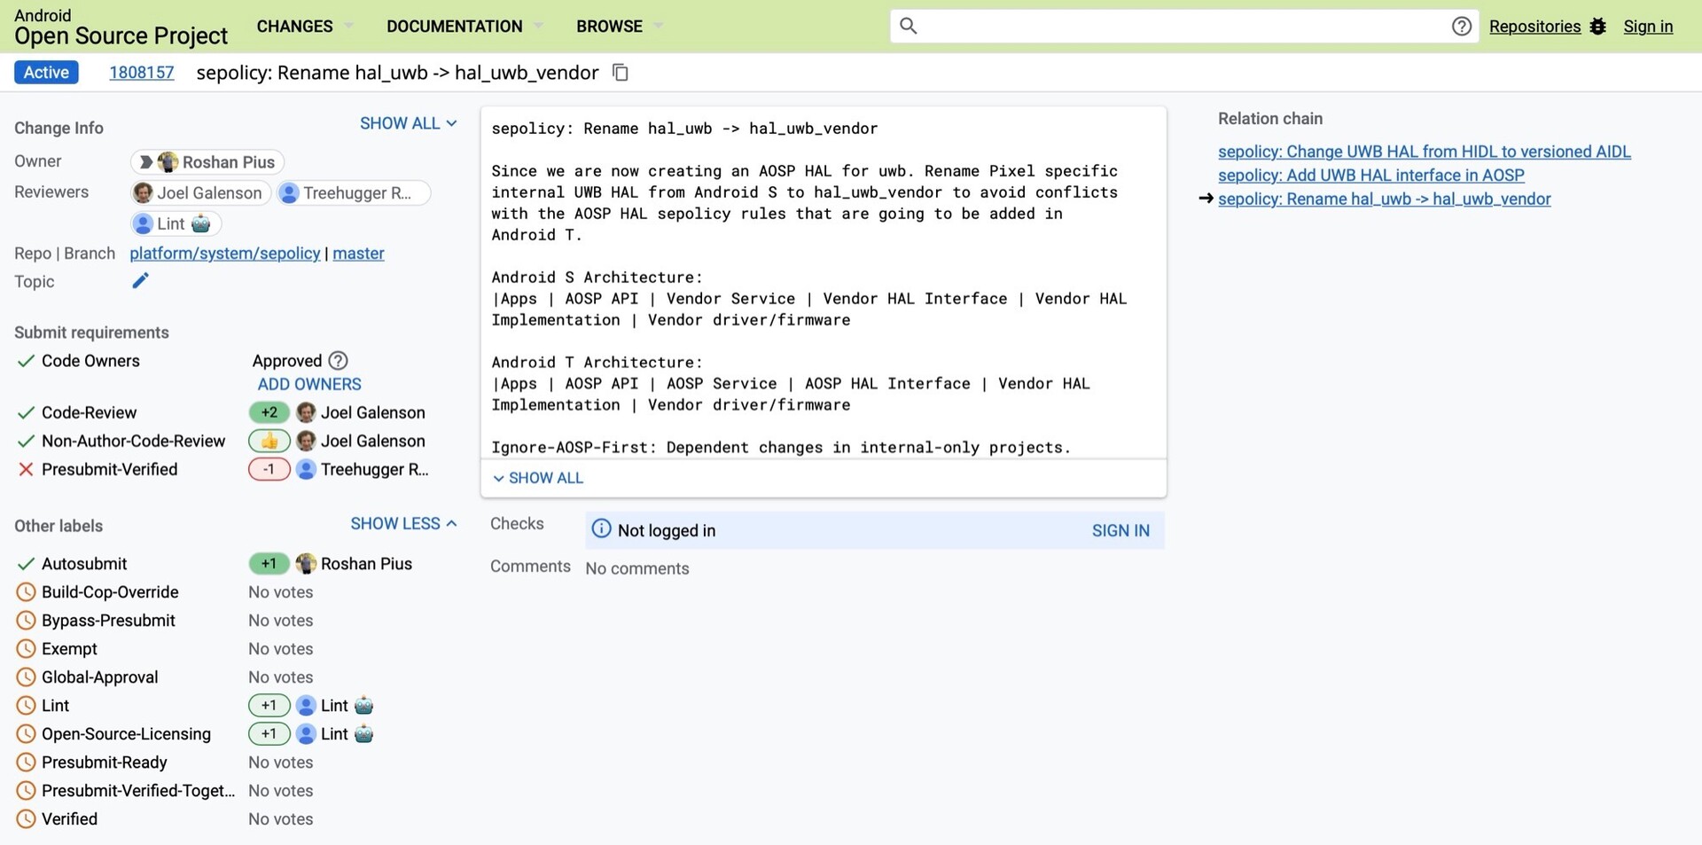Screen dimensions: 1702x845
Task: Click the magnifying glass search icon
Action: pyautogui.click(x=908, y=26)
